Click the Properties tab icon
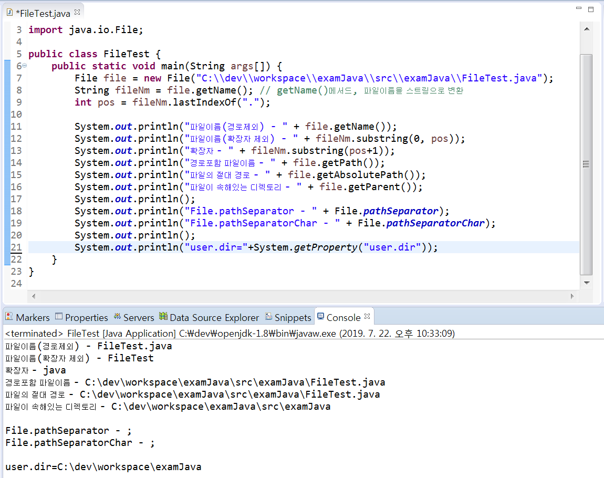 pyautogui.click(x=58, y=317)
